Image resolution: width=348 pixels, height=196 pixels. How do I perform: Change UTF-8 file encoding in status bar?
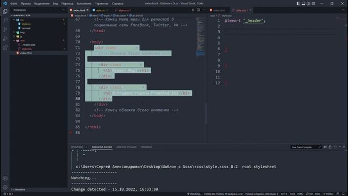point(284,194)
